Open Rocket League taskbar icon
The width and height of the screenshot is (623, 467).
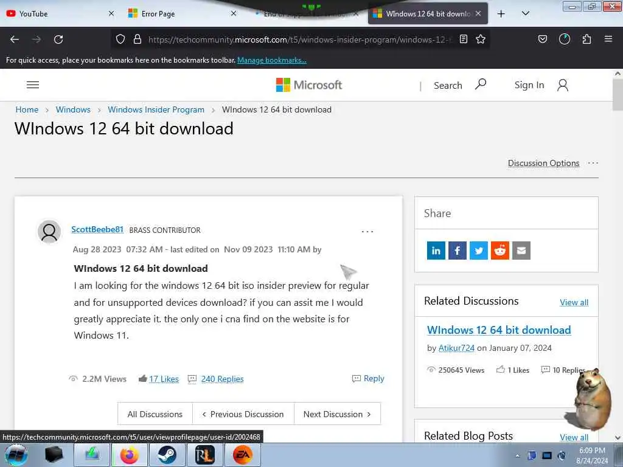tap(205, 455)
